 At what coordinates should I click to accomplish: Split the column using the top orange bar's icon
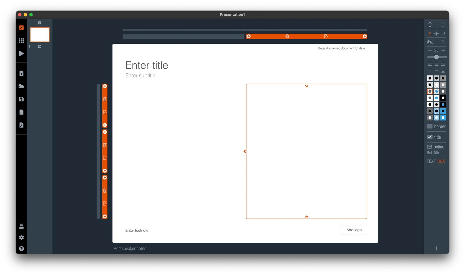(326, 36)
